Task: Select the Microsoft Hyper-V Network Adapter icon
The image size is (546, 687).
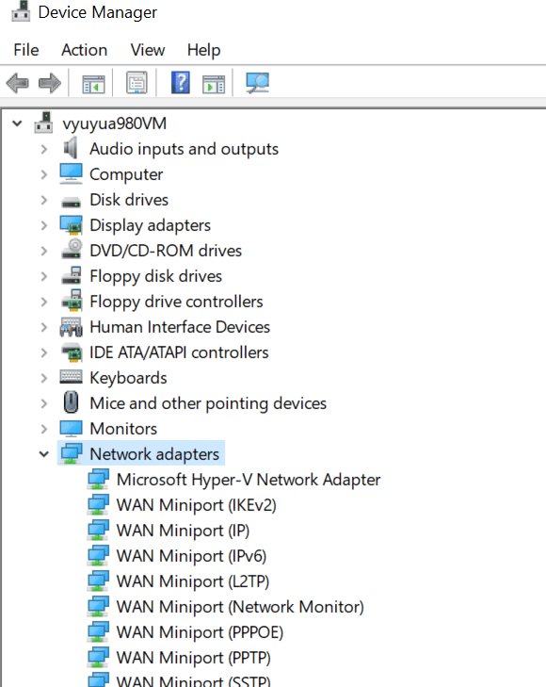Action: click(98, 480)
